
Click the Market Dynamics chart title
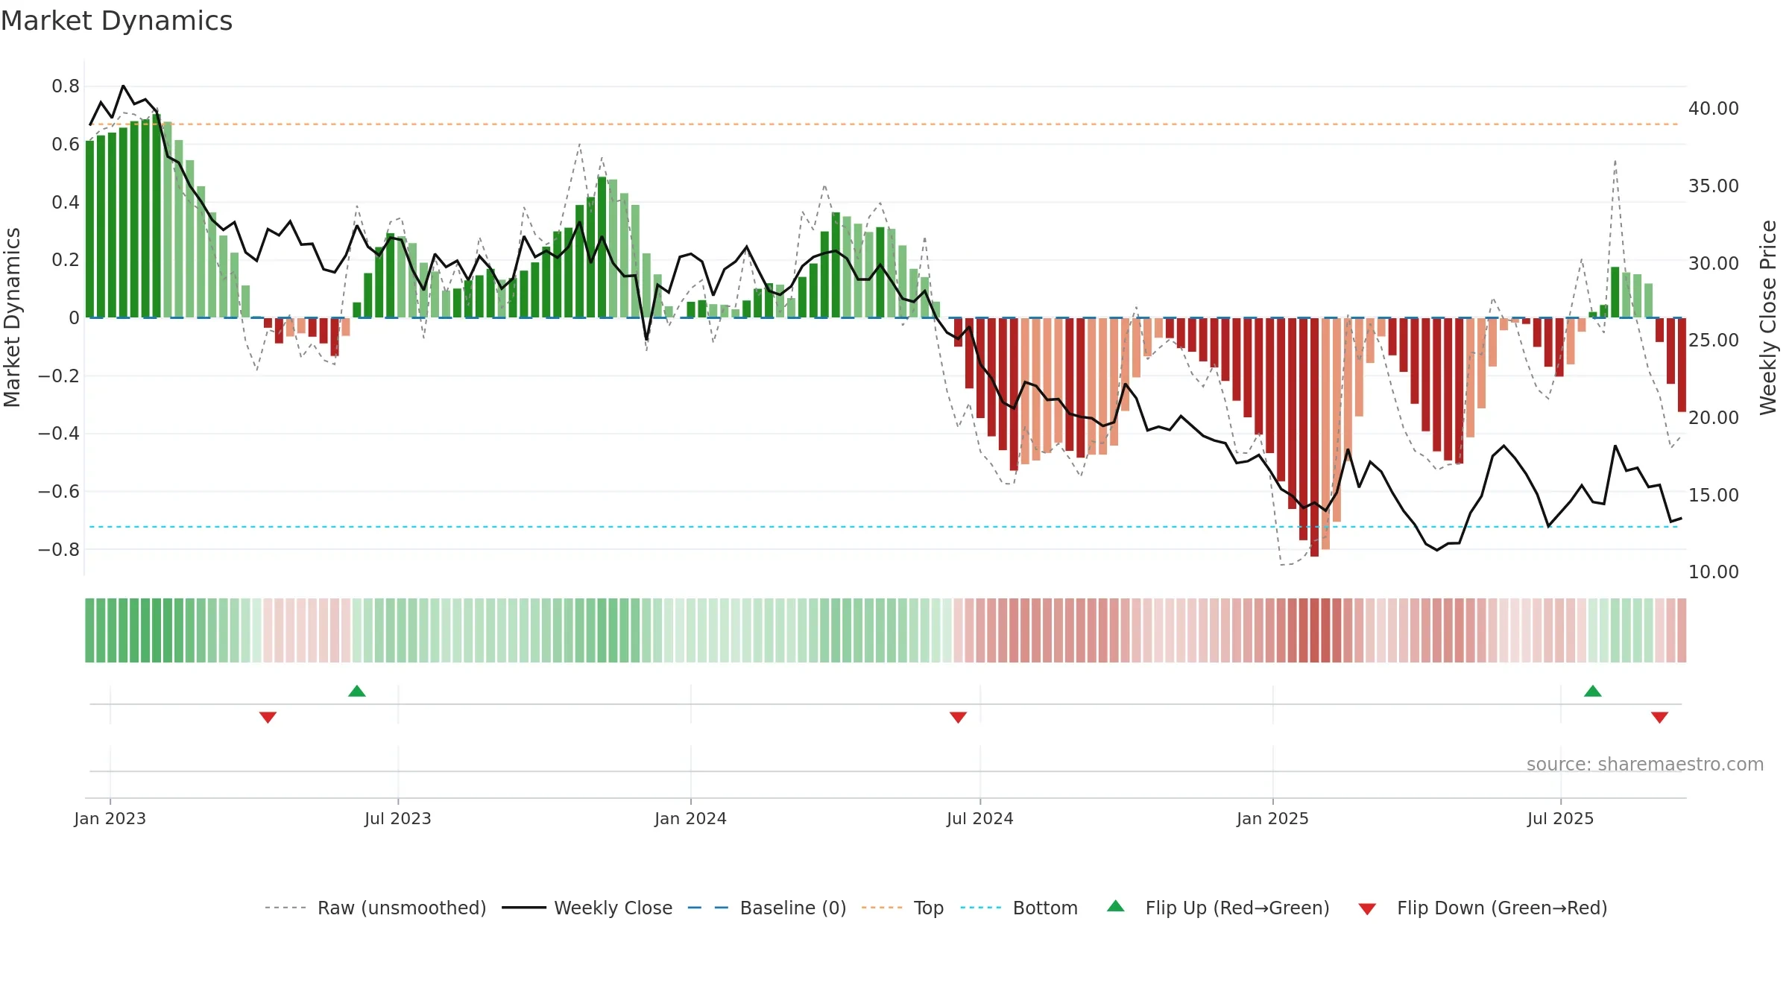117,21
